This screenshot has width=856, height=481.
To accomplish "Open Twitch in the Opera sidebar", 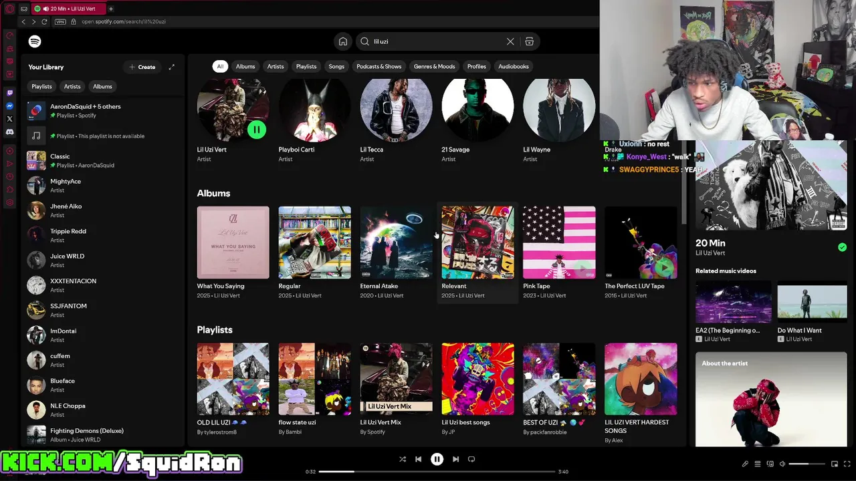I will (x=9, y=93).
